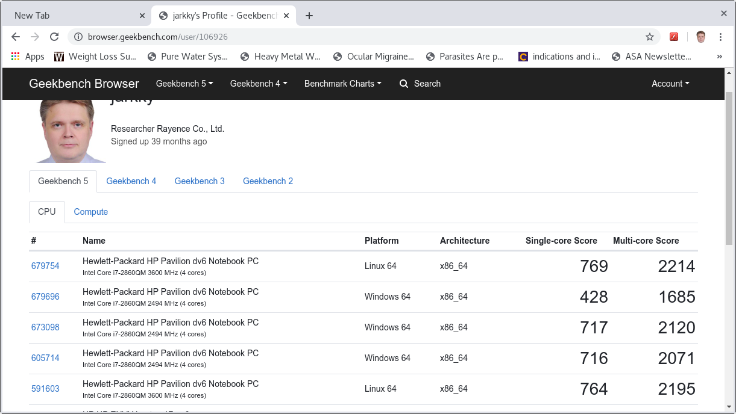Click the single-core score 769
This screenshot has height=414, width=736.
coord(594,267)
